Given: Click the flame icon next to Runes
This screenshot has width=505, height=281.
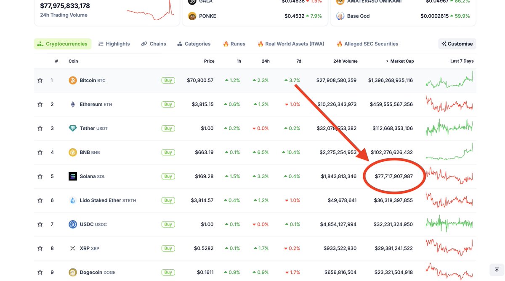Looking at the screenshot, I should pyautogui.click(x=226, y=43).
